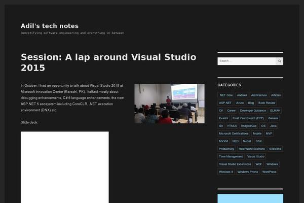Image resolution: width=304 pixels, height=203 pixels.
Task: Select the Architecture category tag
Action: pyautogui.click(x=259, y=95)
